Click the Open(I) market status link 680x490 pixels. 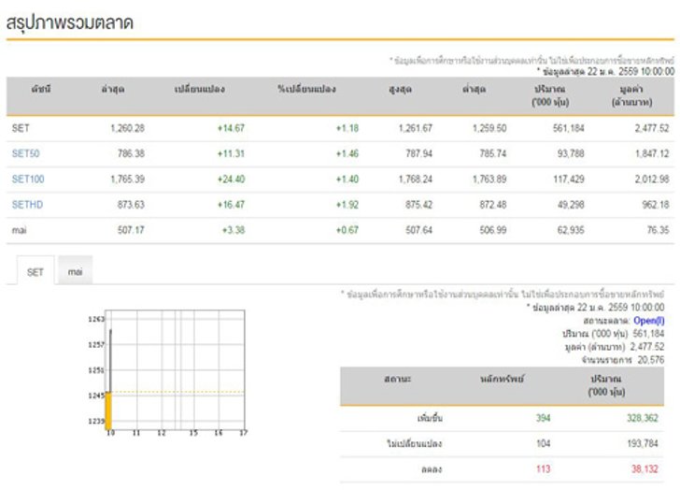pyautogui.click(x=649, y=321)
